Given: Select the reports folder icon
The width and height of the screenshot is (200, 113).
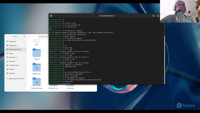Looking at the screenshot, I should 37,52.
